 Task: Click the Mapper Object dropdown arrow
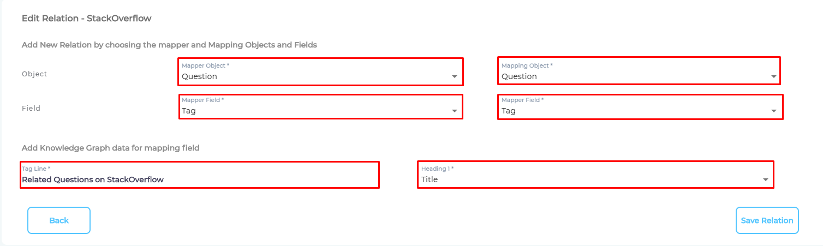455,77
